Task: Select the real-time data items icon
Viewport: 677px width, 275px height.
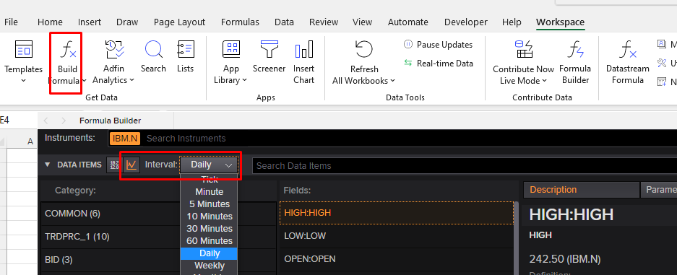Action: pyautogui.click(x=114, y=165)
